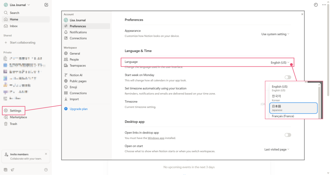The height and width of the screenshot is (175, 330).
Task: Open the three-dot page menu
Action: 324,5
